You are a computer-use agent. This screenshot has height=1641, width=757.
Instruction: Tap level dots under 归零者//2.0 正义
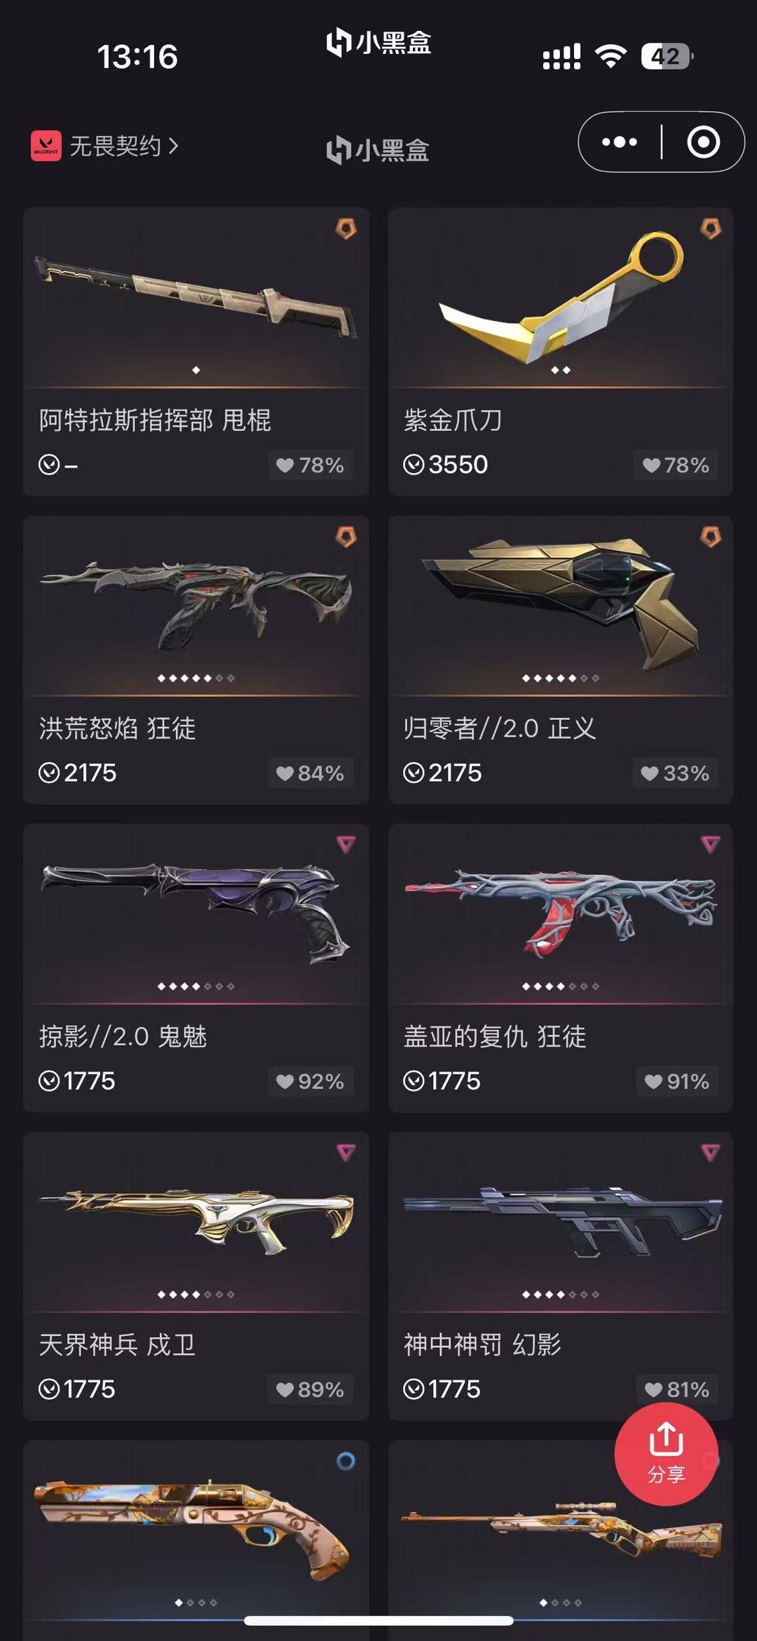point(561,678)
